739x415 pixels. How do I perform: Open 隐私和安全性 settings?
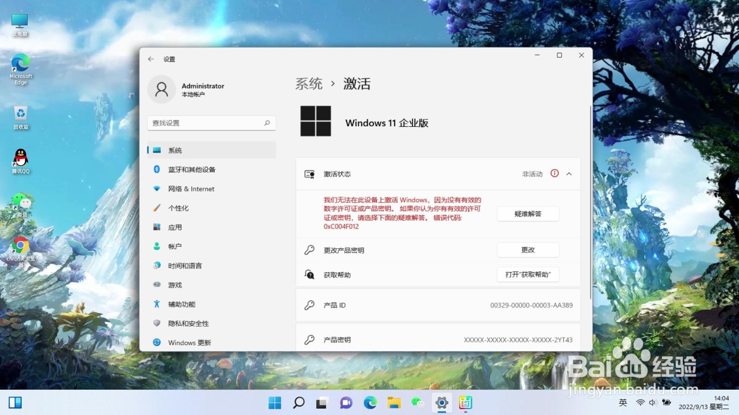click(212, 324)
